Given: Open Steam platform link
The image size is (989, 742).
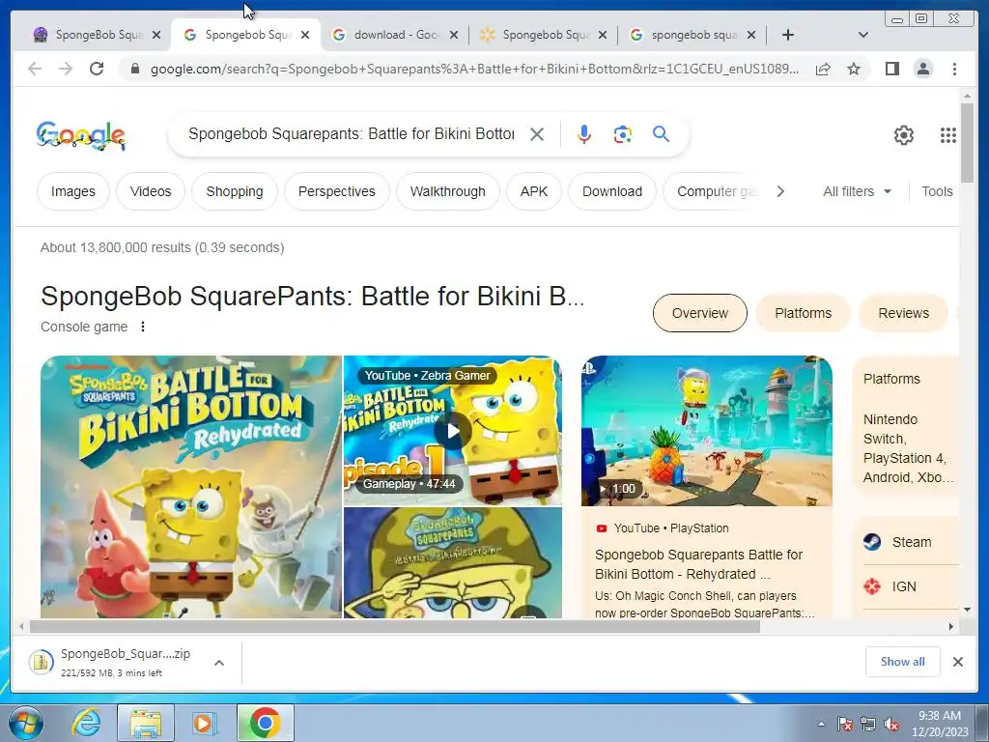Looking at the screenshot, I should point(911,542).
